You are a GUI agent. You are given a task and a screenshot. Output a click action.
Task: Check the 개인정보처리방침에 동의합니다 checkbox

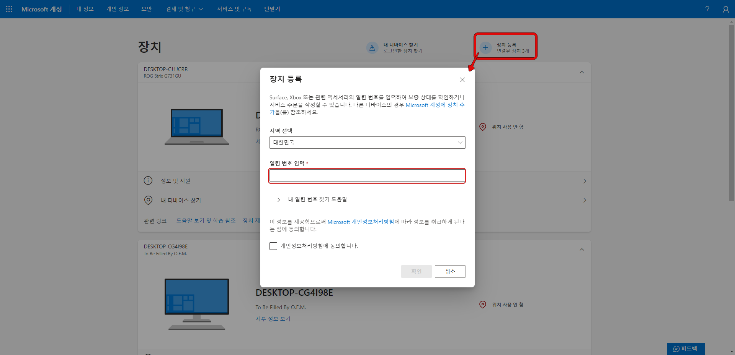pos(273,246)
